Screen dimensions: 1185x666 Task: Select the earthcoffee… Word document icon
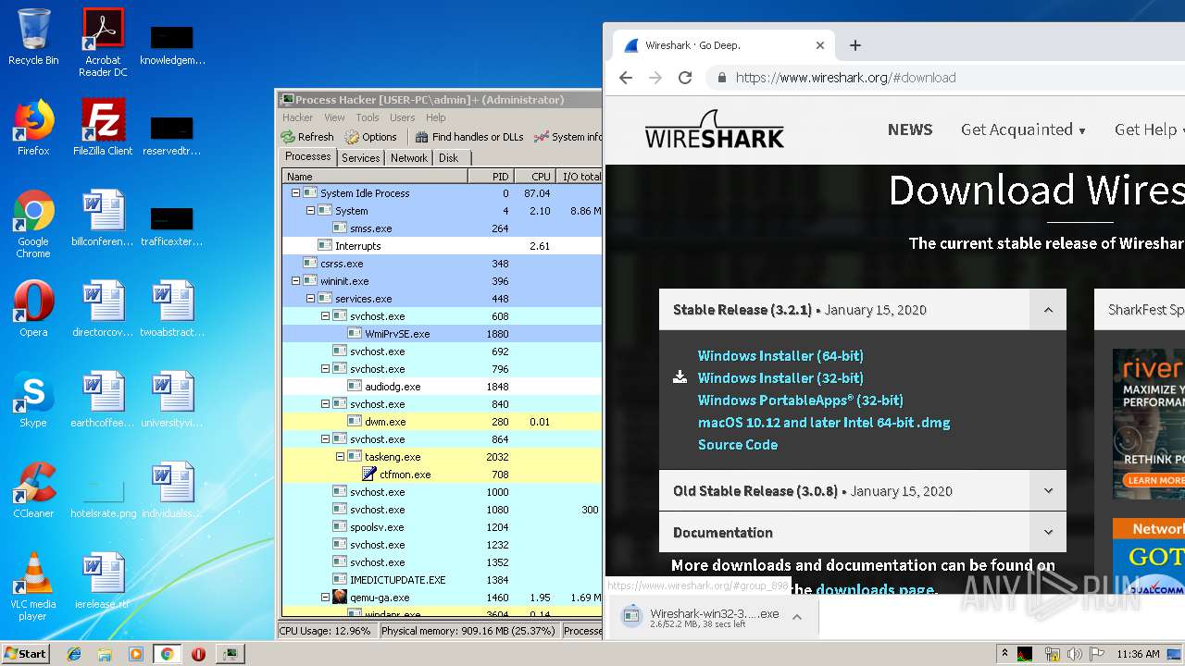click(103, 400)
